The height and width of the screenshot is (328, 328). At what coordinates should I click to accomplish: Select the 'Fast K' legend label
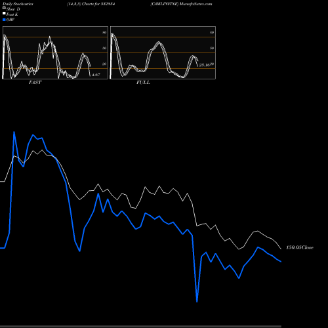(x=12, y=14)
